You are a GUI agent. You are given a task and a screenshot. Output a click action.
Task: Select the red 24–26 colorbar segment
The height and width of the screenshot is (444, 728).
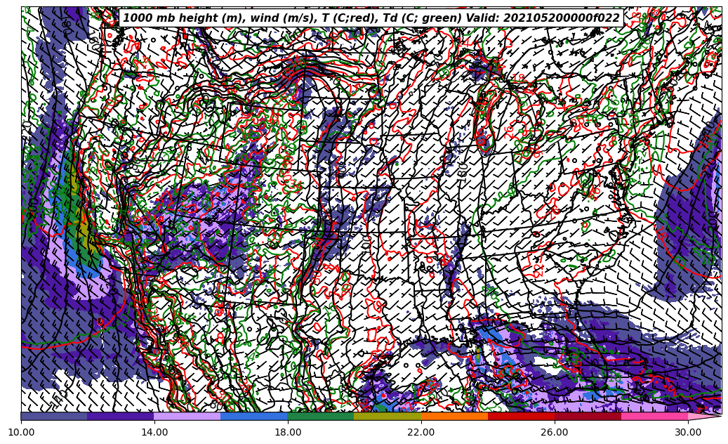click(x=521, y=416)
